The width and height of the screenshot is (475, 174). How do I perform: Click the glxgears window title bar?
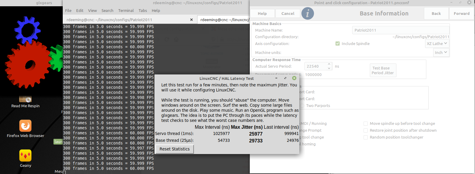point(31,3)
